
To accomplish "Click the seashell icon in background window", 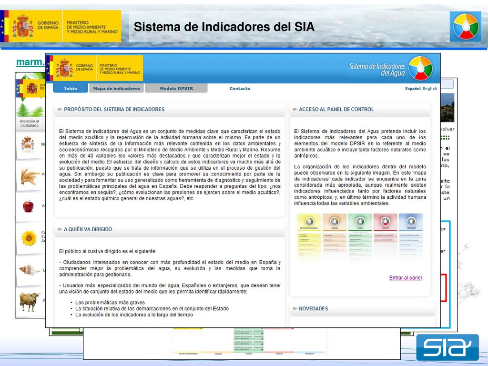I will click(x=29, y=270).
